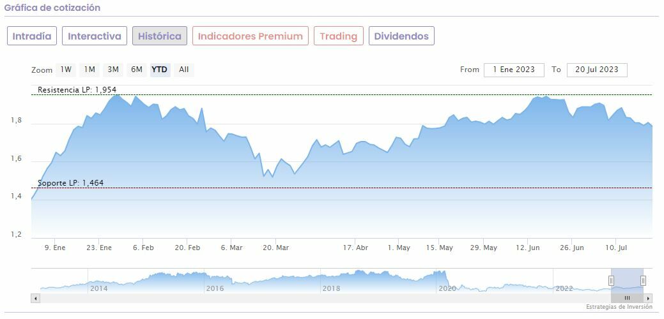Click the scrollbar right arrow
Screen dimensions: 664x319
point(649,298)
